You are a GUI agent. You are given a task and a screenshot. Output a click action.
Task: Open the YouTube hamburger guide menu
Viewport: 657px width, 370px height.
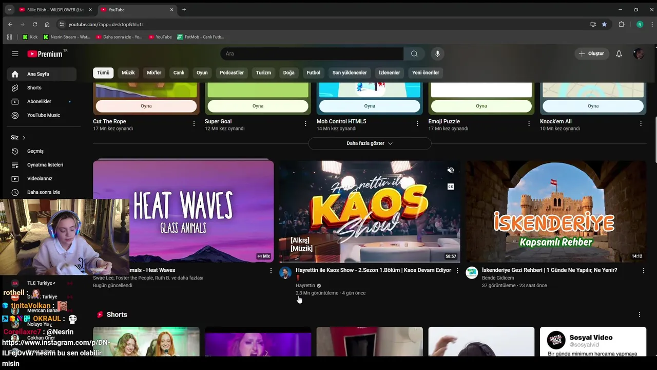15,53
